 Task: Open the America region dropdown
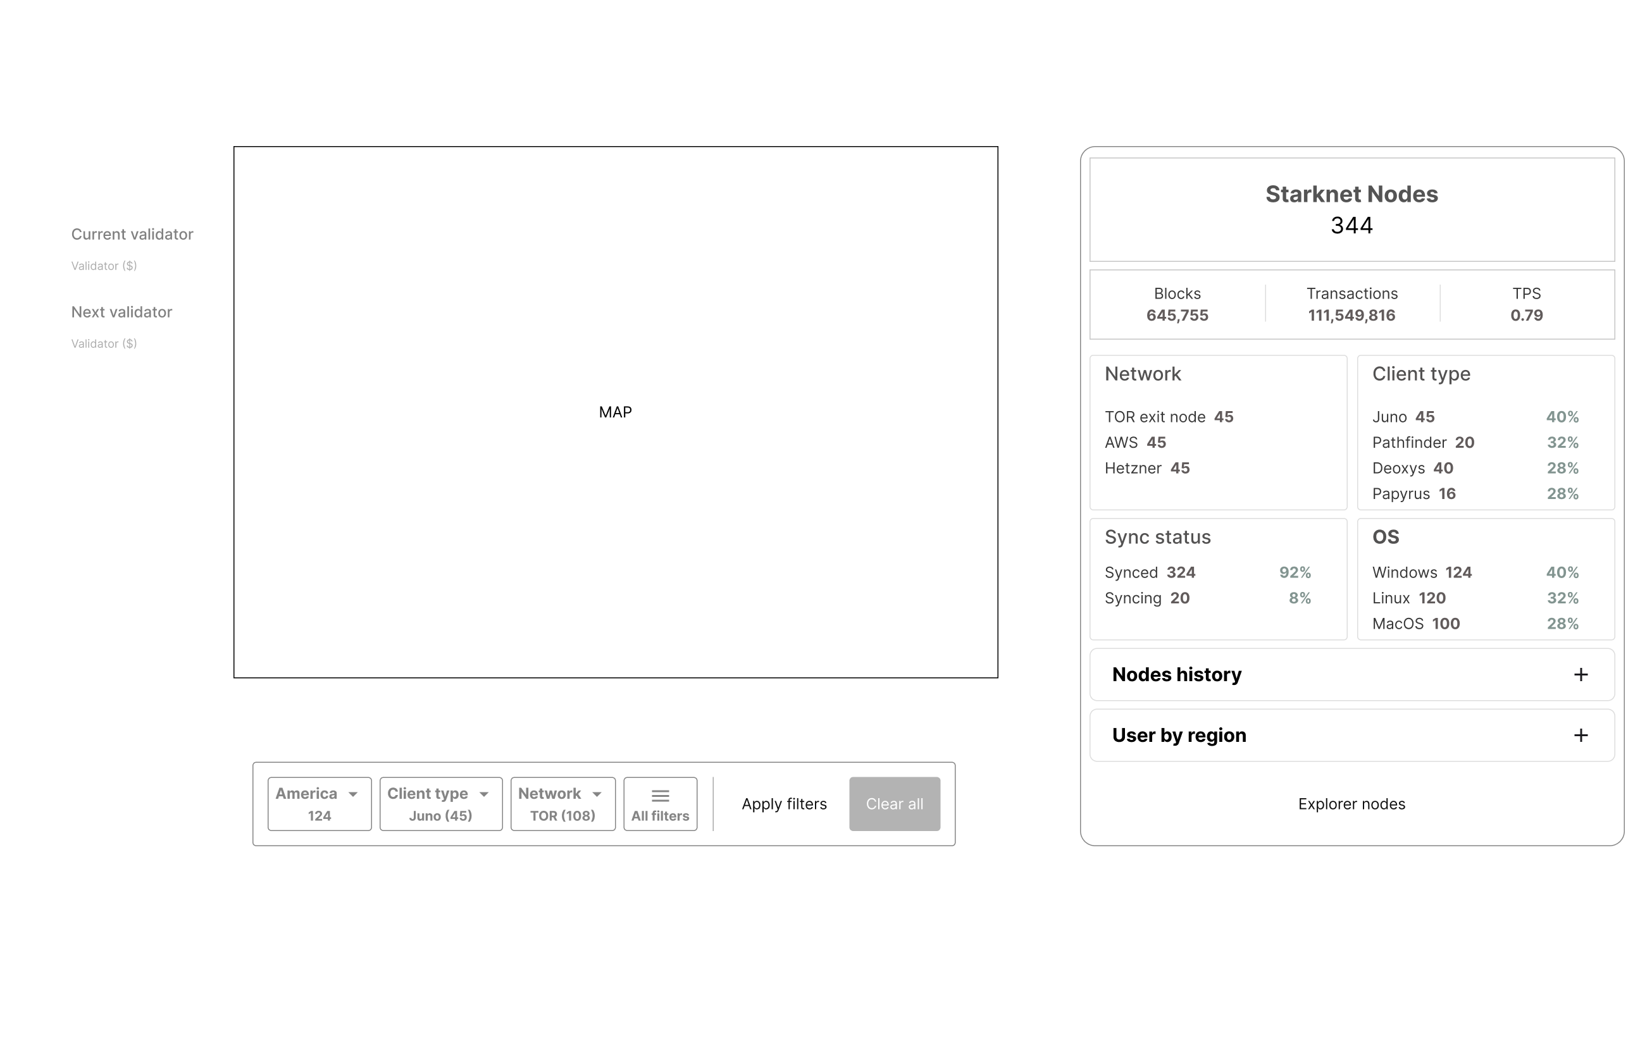(x=320, y=804)
